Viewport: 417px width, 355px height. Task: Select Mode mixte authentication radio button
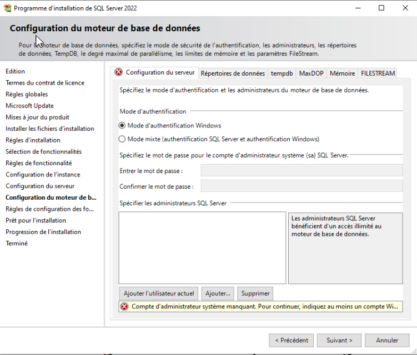122,139
